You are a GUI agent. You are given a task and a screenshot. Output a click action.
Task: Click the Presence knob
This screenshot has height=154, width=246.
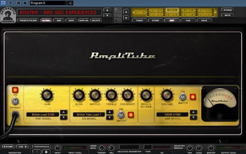(x=128, y=95)
